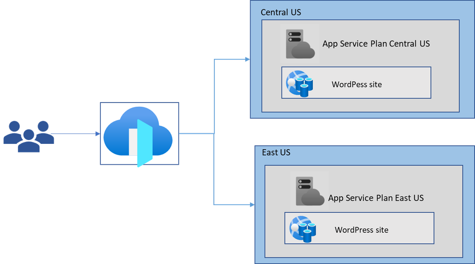Screen dimensions: 475x264
Task: Select the Azure Front Door cloud icon
Action: (138, 137)
